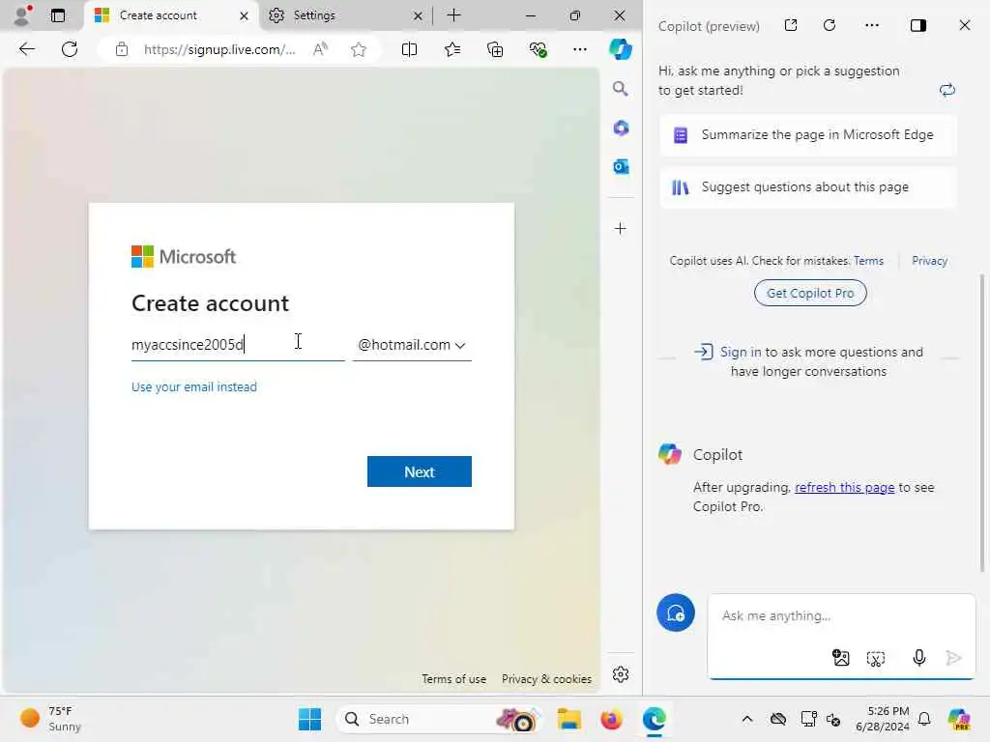Screen dimensions: 990x742
Task: Refresh the Copilot pane
Action: pyautogui.click(x=830, y=25)
